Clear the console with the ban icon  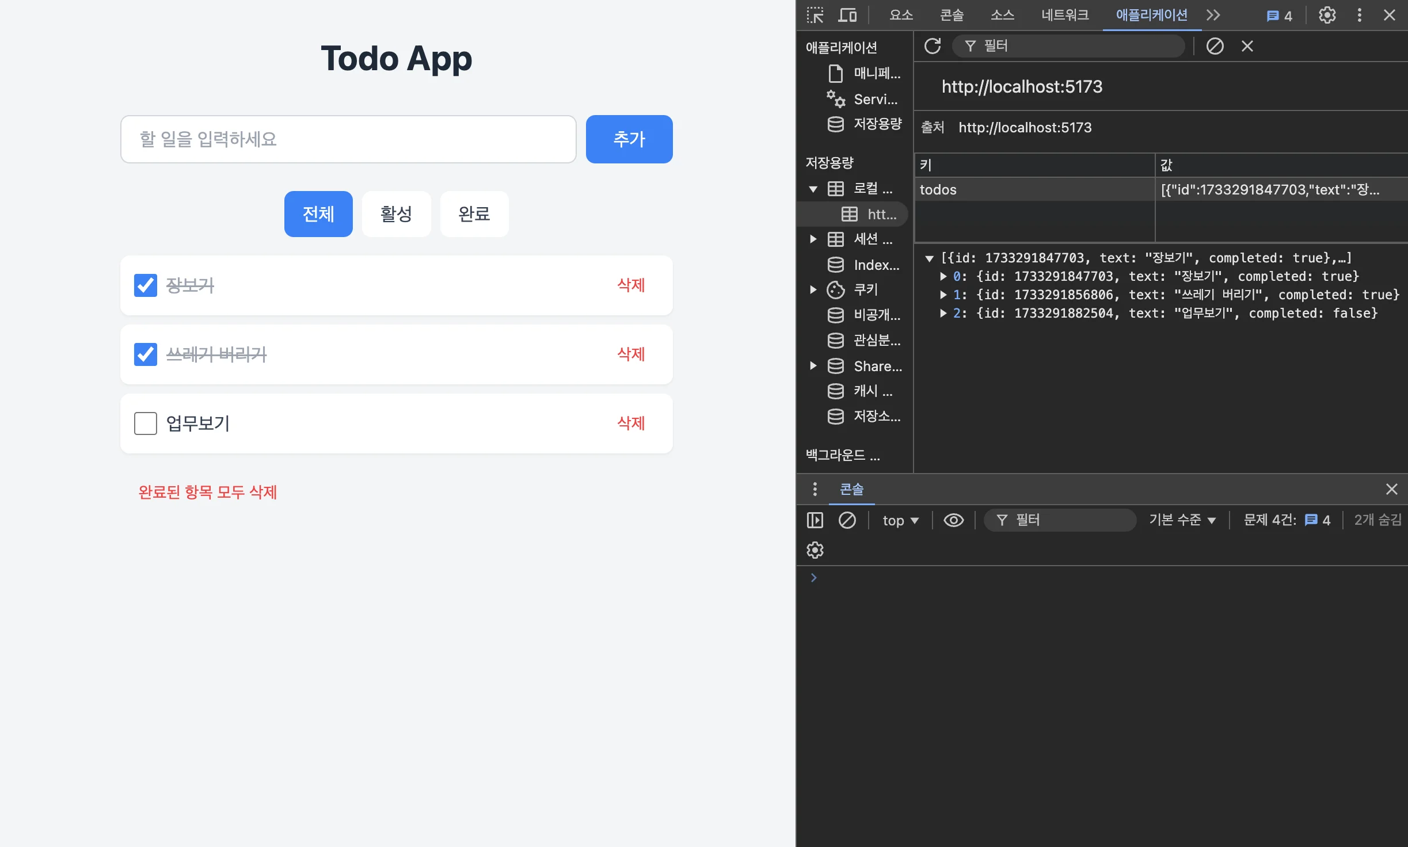(847, 520)
